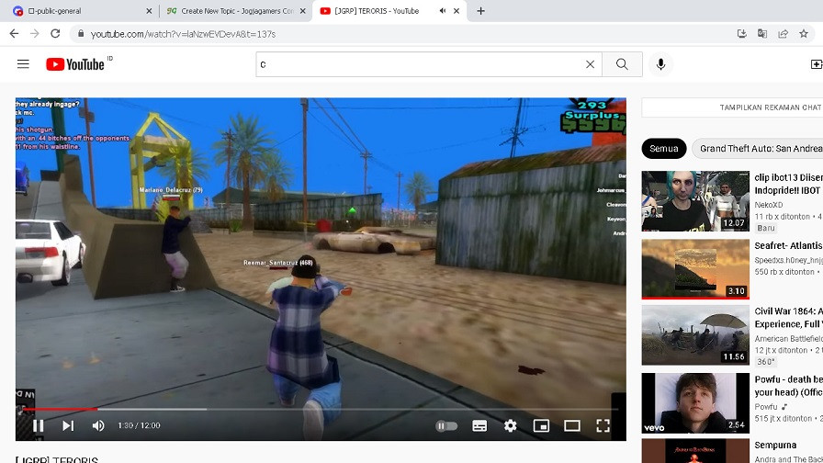Toggle the autoplay switch
This screenshot has height=463, width=823.
pyautogui.click(x=446, y=425)
